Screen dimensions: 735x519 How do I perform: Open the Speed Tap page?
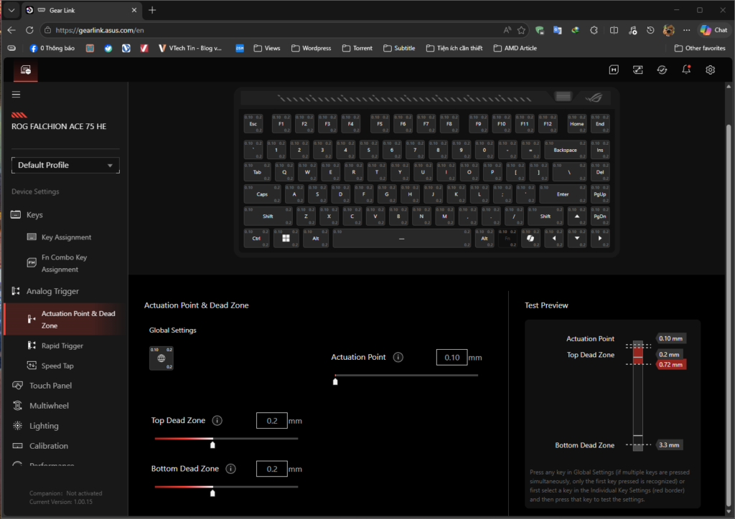pyautogui.click(x=57, y=366)
